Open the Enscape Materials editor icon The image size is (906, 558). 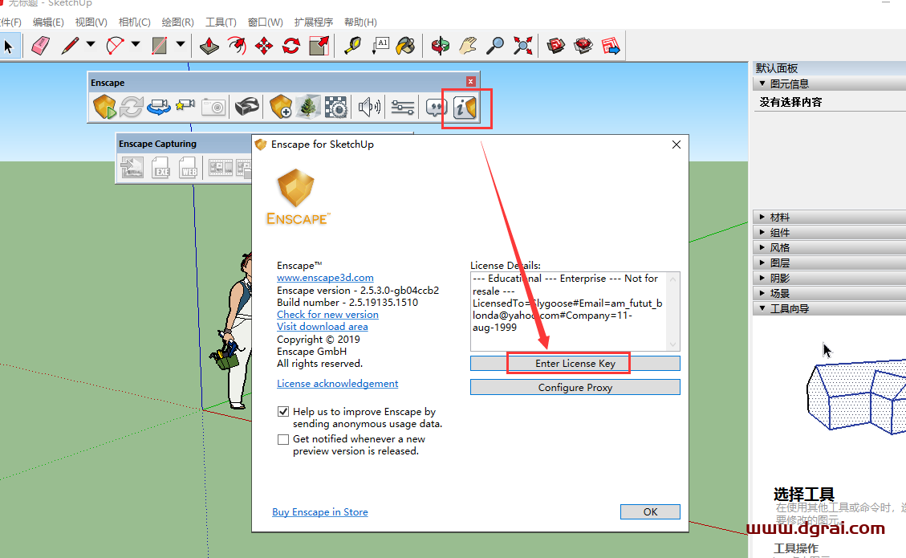(x=335, y=108)
